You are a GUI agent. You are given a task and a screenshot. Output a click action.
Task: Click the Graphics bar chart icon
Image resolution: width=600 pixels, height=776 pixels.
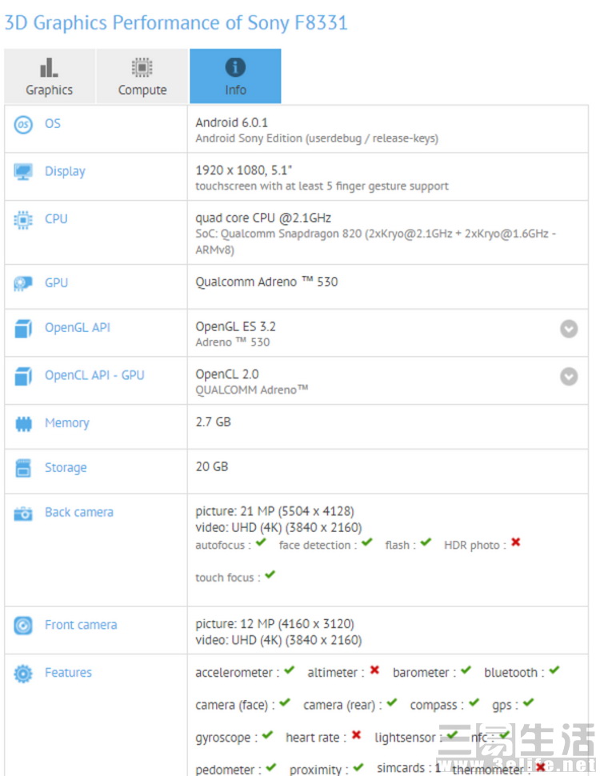pyautogui.click(x=49, y=67)
